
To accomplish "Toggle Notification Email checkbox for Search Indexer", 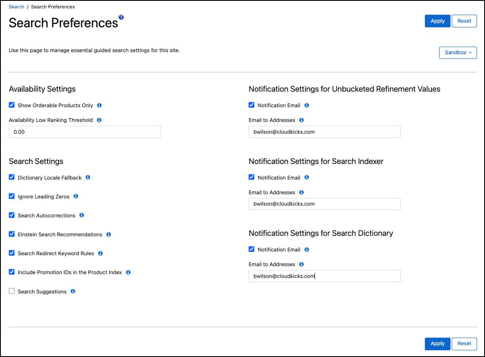I will [252, 177].
